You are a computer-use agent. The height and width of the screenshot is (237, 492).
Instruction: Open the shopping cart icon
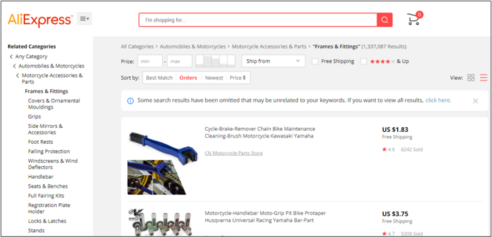tap(413, 20)
